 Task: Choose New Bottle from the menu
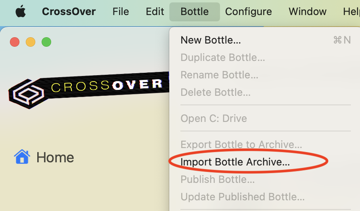click(211, 40)
